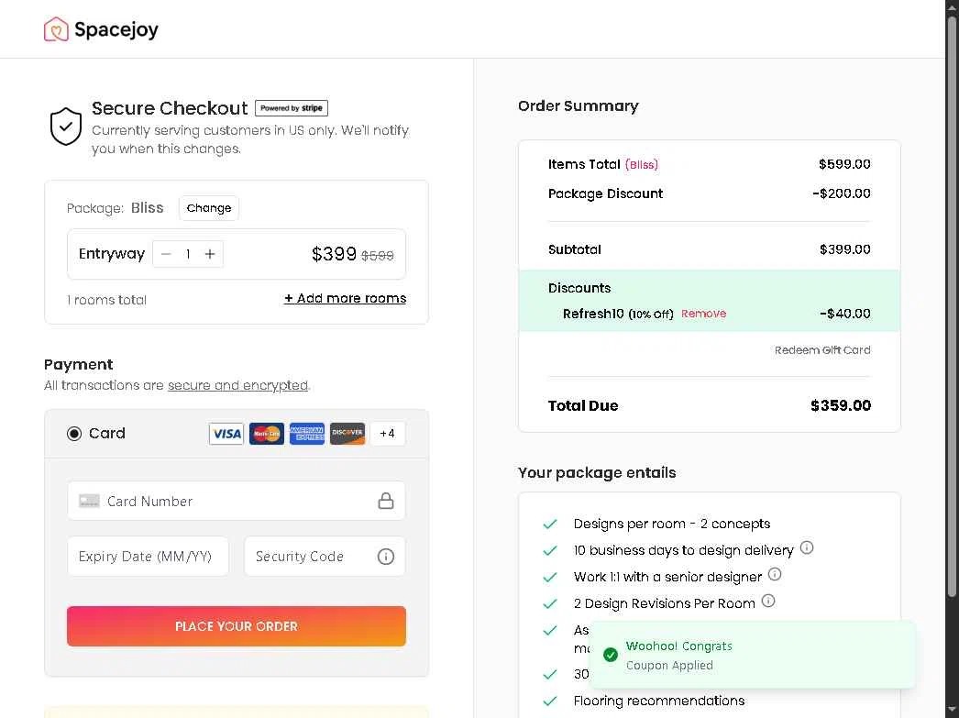This screenshot has height=718, width=959.
Task: Click the American Express logo
Action: 307,434
